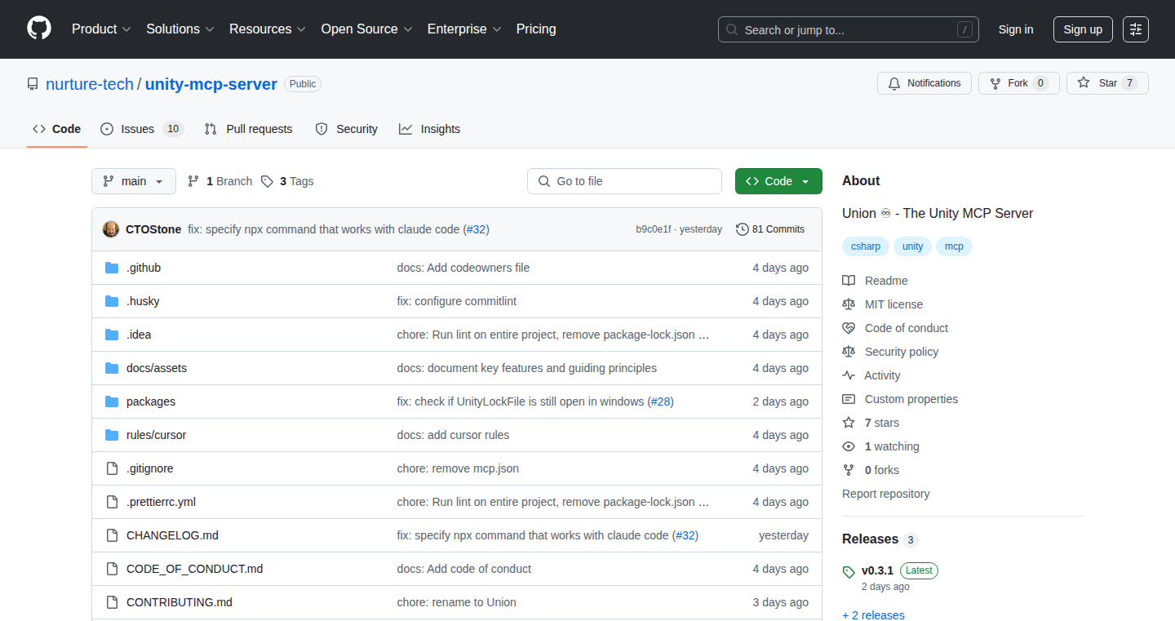
Task: Click the CODE_OF_CONDUCT.md file icon
Action: (112, 569)
